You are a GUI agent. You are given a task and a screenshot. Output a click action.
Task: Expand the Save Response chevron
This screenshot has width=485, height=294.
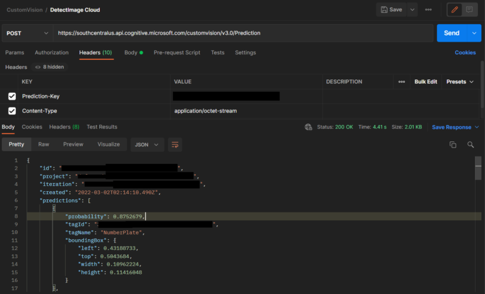click(477, 127)
